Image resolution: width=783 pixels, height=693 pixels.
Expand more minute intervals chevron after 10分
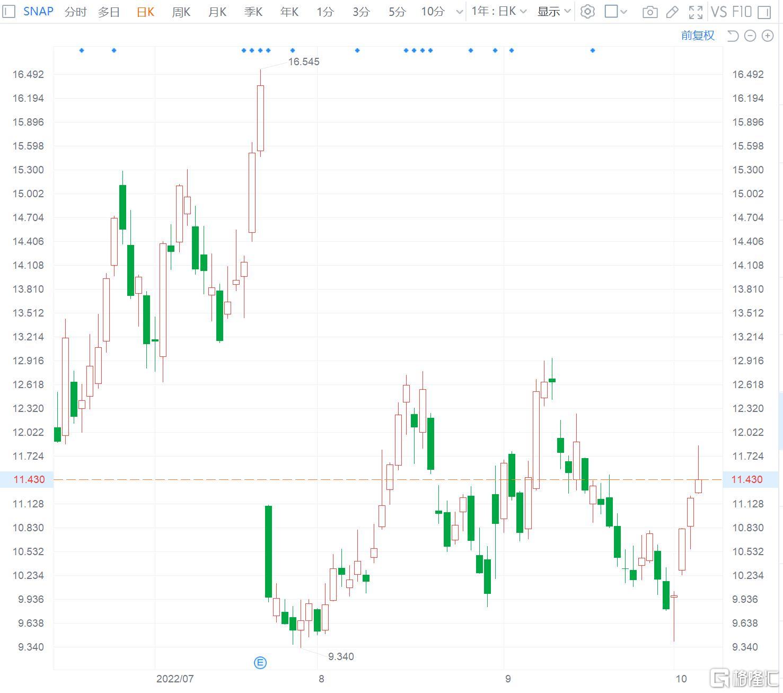pos(459,12)
